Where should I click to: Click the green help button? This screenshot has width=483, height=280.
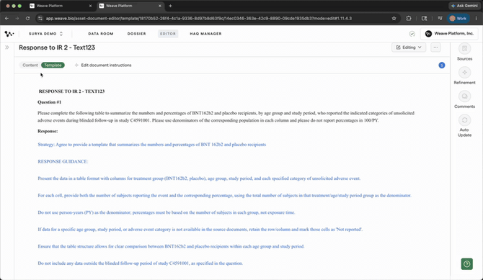coord(466,263)
